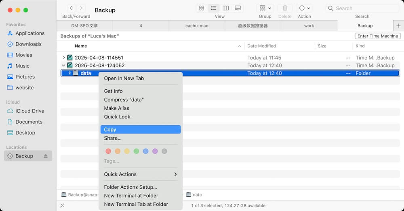Apply the red tag color
The height and width of the screenshot is (211, 404).
(x=108, y=151)
